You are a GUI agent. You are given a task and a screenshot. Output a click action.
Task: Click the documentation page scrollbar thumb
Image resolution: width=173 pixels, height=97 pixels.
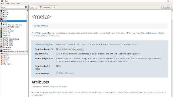coord(172,16)
